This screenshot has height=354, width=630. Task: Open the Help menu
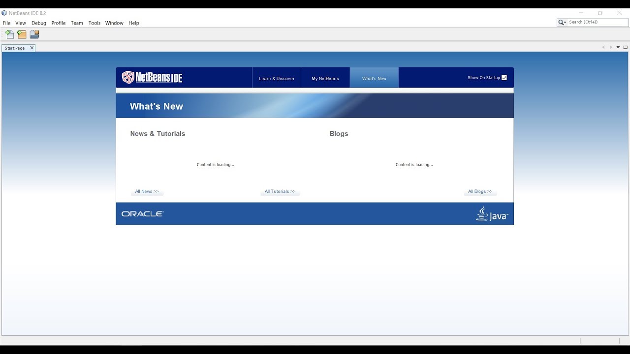(x=134, y=23)
